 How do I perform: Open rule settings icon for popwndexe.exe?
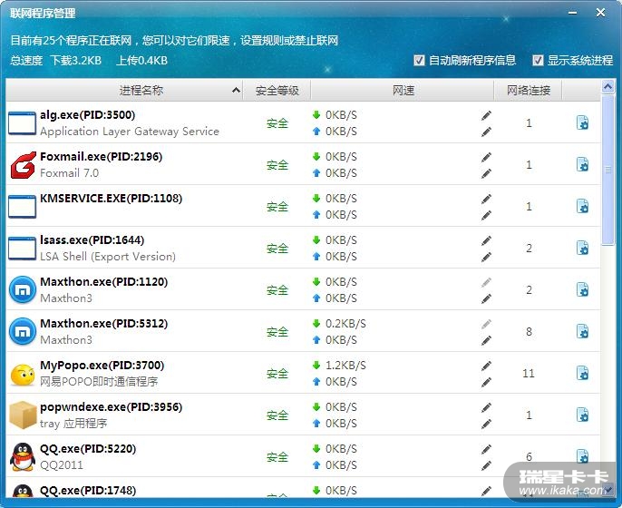[x=582, y=415]
